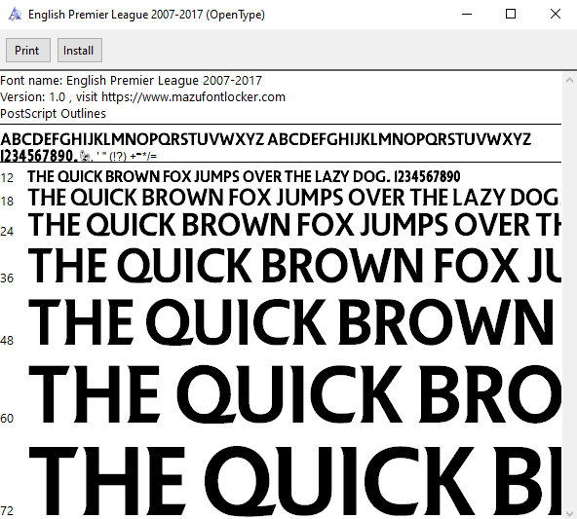Click the 18-point quick brown fox sample
The image size is (577, 519).
(294, 198)
